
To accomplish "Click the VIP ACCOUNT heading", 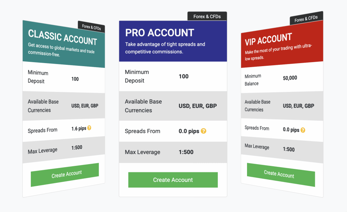I will pos(268,39).
